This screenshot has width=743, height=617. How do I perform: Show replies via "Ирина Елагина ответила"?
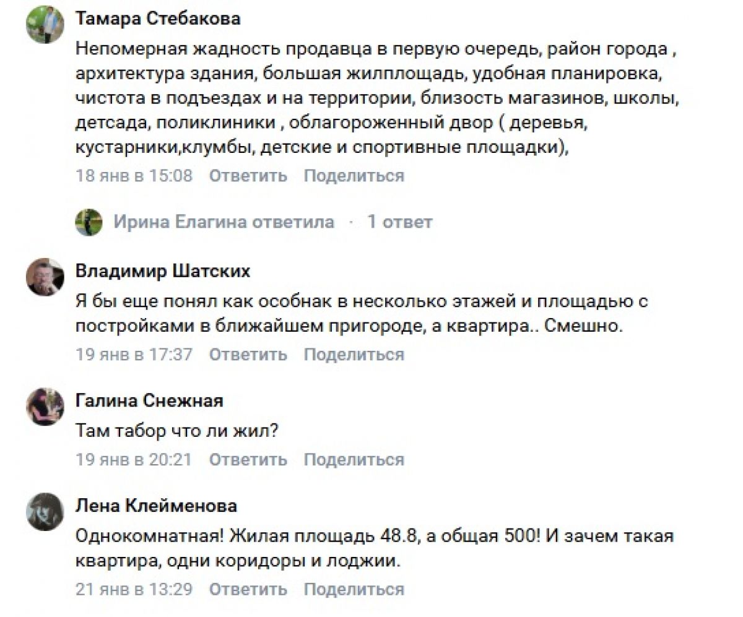pos(224,222)
